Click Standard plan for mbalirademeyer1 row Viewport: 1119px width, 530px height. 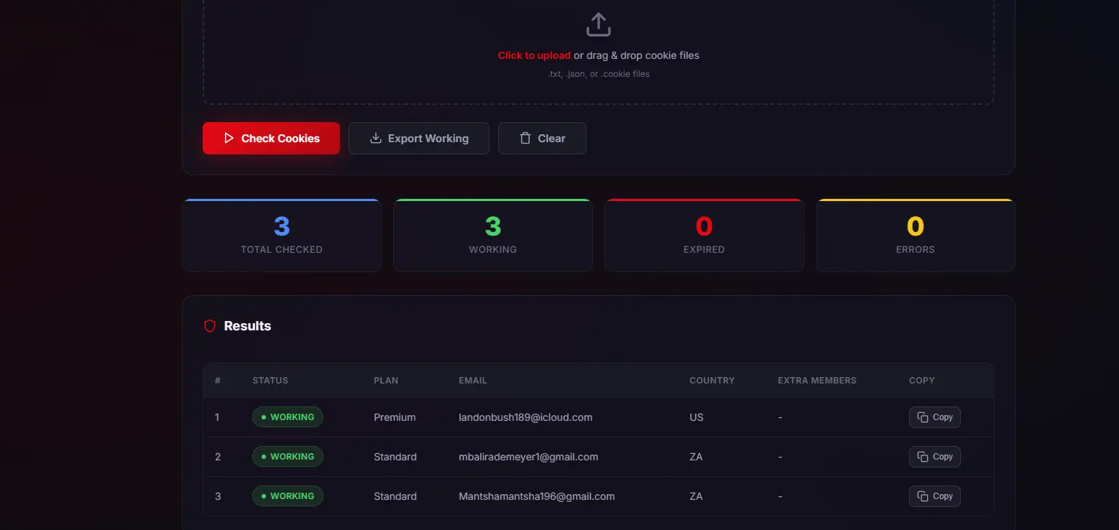pyautogui.click(x=395, y=457)
